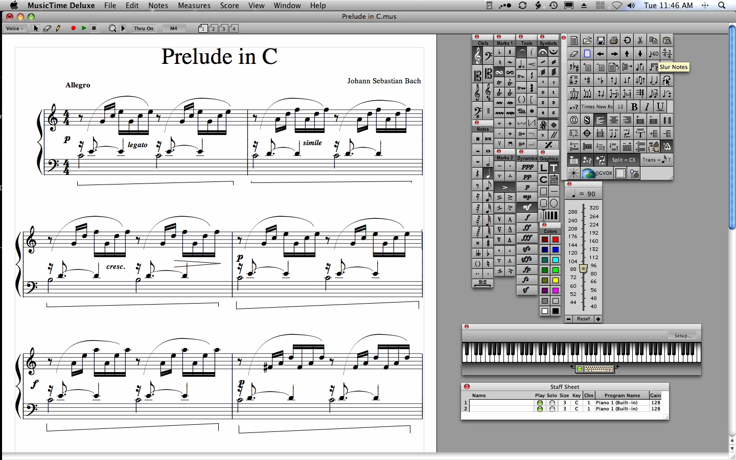This screenshot has height=460, width=736.
Task: Choose the segno sign in Symbols palette
Action: click(x=543, y=125)
